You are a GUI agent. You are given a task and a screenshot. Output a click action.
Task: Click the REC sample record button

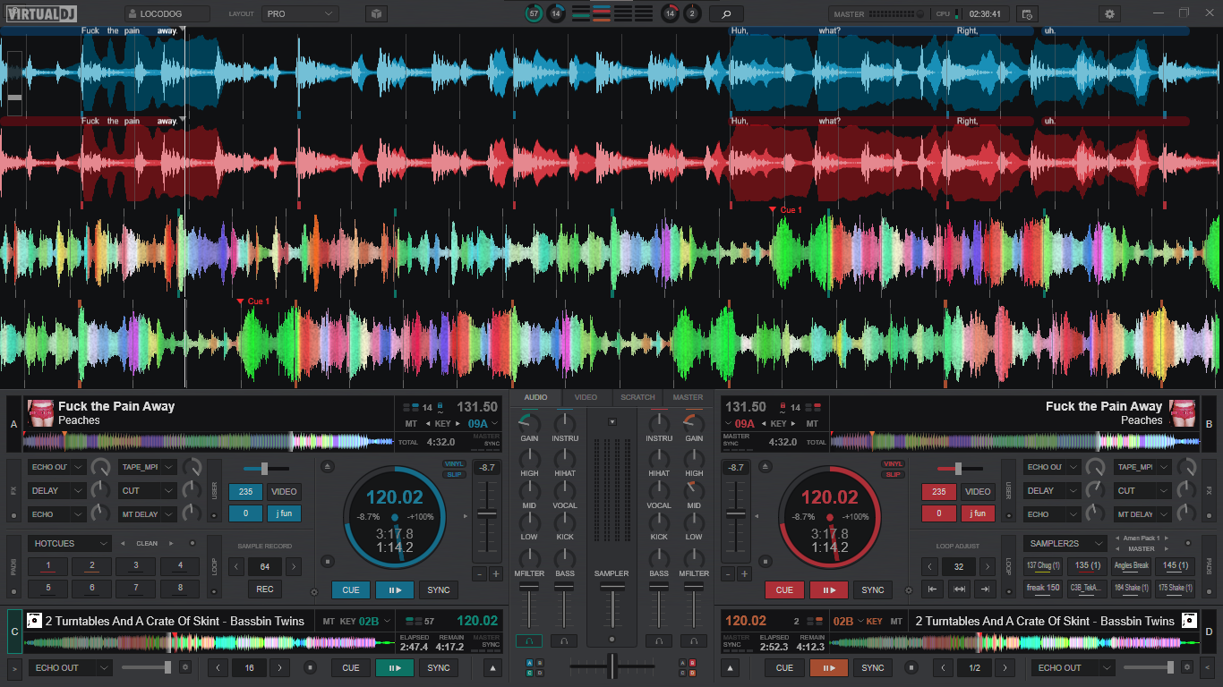pyautogui.click(x=265, y=589)
